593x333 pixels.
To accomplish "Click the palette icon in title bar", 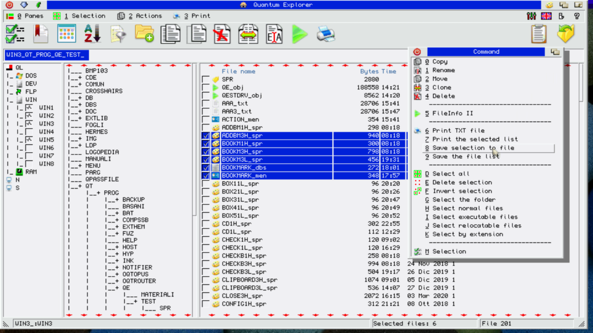I will [x=549, y=5].
